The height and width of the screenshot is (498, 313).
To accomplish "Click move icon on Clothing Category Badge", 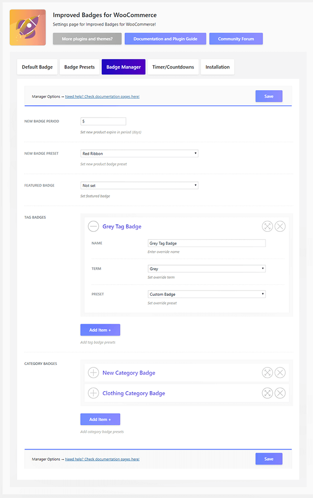I will pos(267,393).
